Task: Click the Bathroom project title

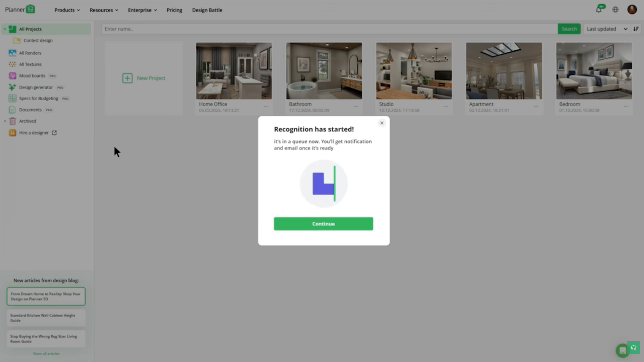Action: 300,104
